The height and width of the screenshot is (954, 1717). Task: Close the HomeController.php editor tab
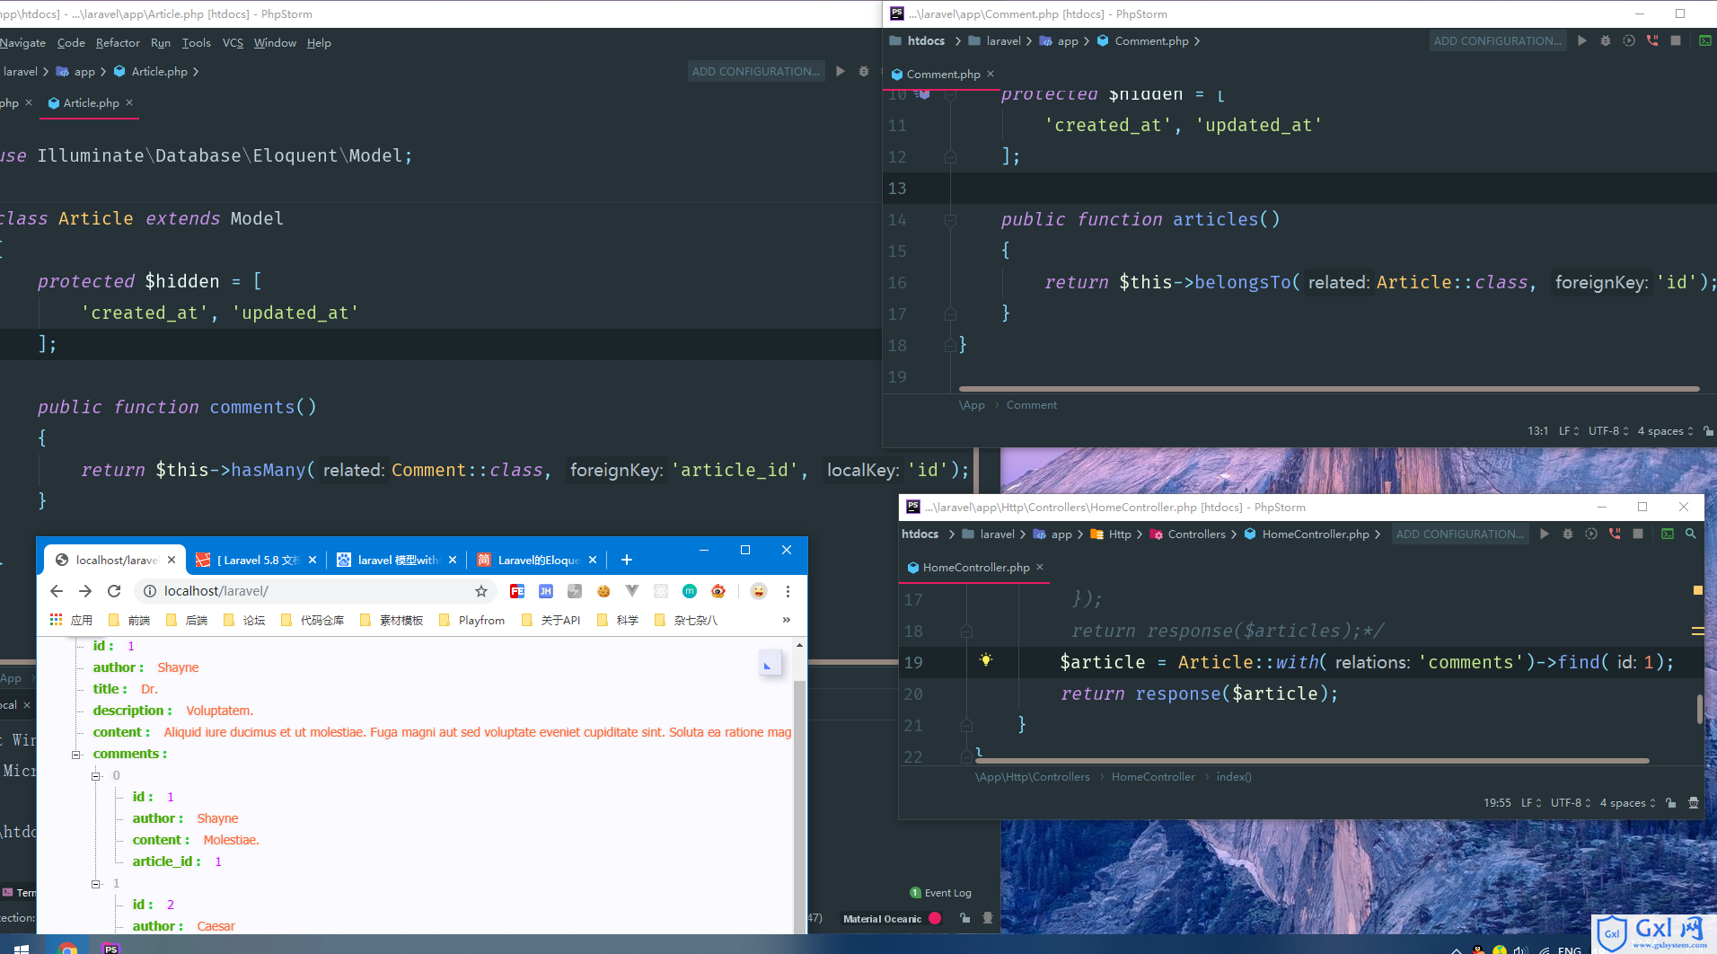(x=1040, y=567)
